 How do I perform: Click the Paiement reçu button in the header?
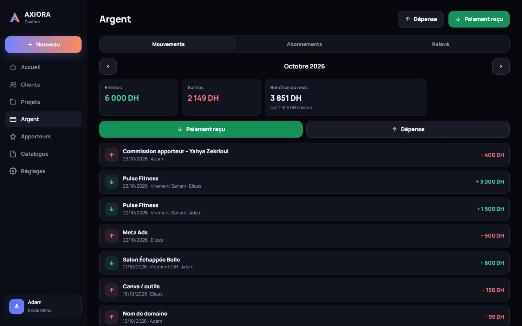click(x=479, y=19)
